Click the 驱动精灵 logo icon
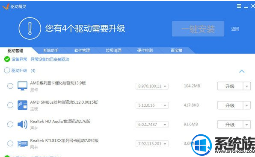 click(x=6, y=7)
